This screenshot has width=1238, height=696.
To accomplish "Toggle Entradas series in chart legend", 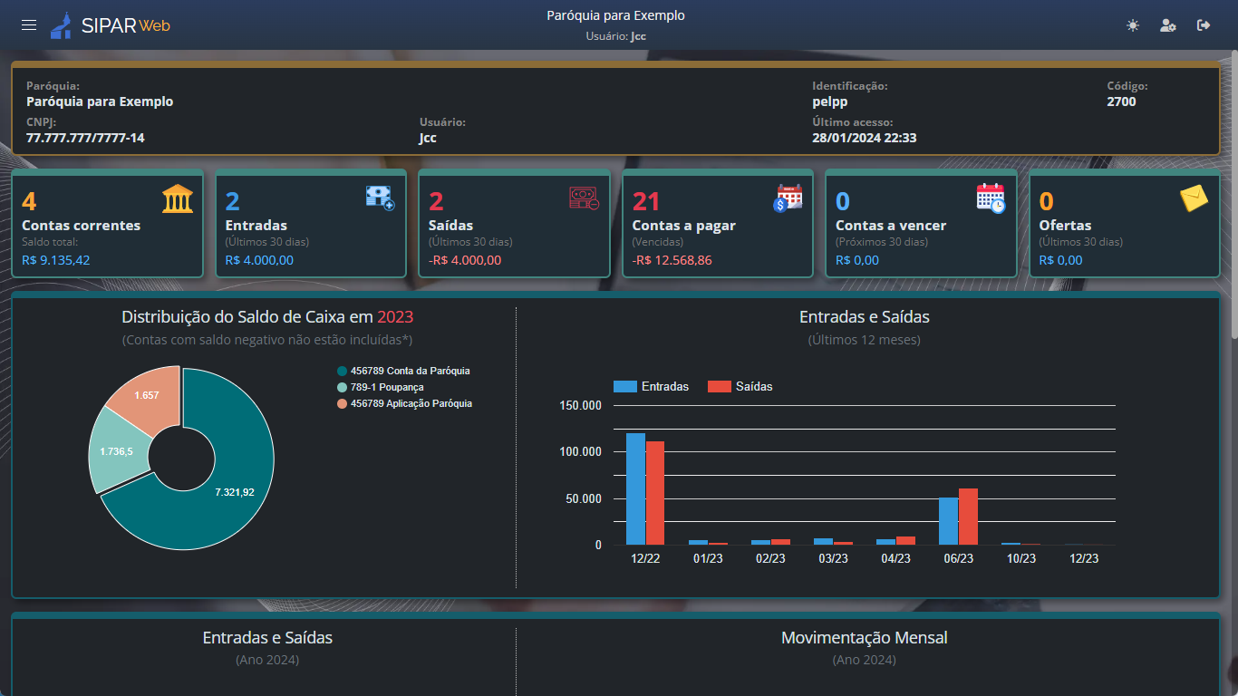I will 651,387.
